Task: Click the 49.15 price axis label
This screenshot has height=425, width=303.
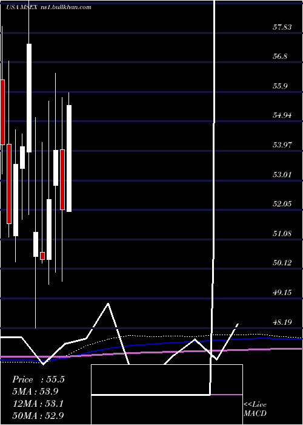Action: click(282, 293)
